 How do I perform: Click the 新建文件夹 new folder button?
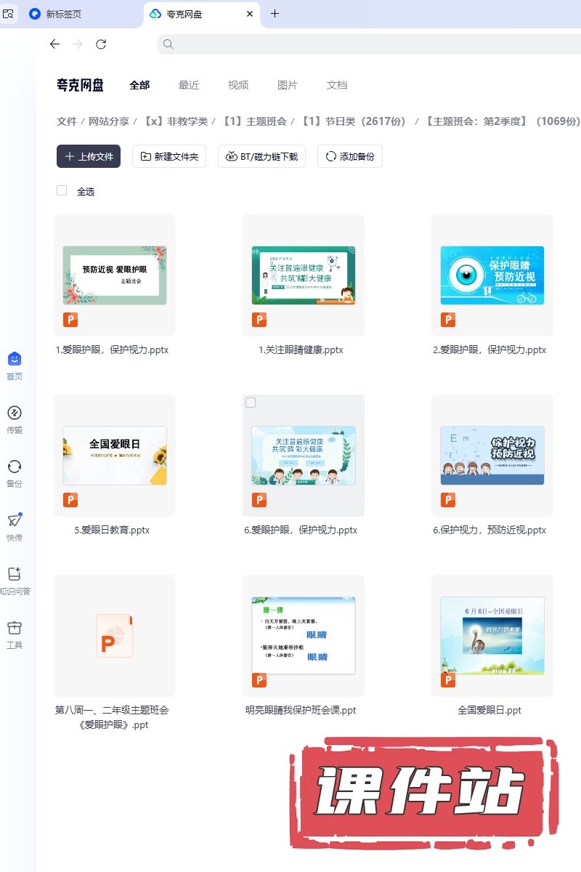click(168, 156)
